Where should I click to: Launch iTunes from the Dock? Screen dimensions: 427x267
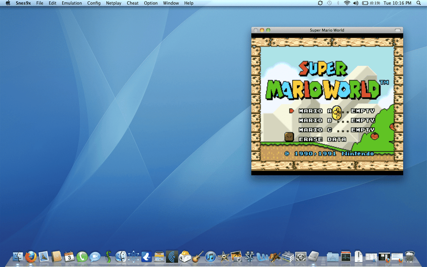click(210, 257)
